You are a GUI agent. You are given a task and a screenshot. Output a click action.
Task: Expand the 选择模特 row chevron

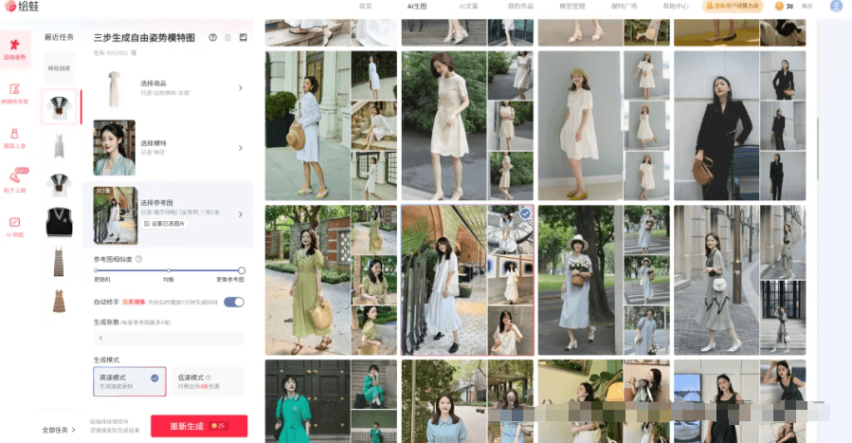240,148
